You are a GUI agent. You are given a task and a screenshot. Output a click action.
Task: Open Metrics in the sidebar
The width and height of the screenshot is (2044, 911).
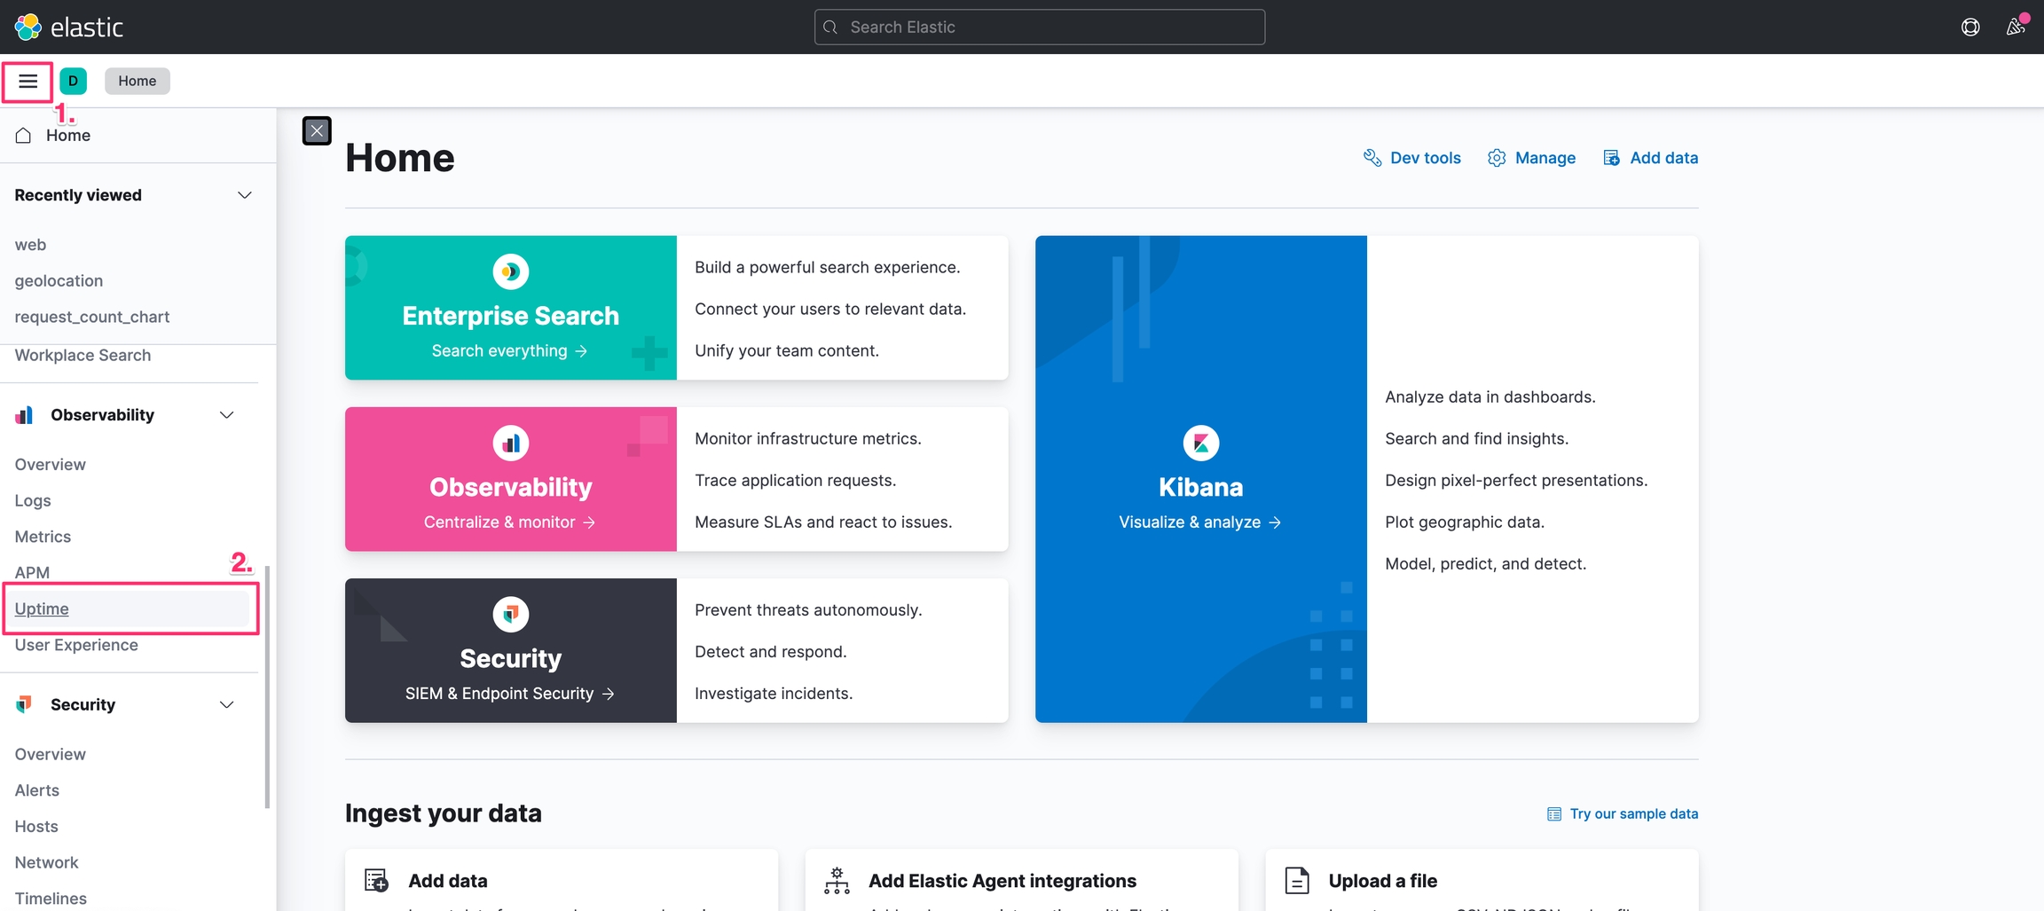(43, 537)
